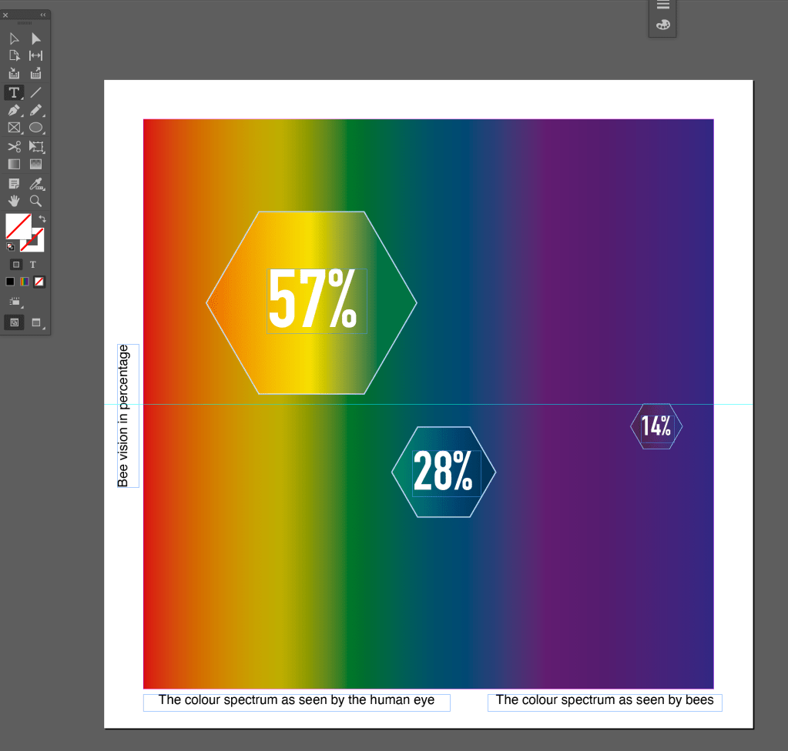The height and width of the screenshot is (751, 788).
Task: Pick the Gap tool
Action: point(35,56)
